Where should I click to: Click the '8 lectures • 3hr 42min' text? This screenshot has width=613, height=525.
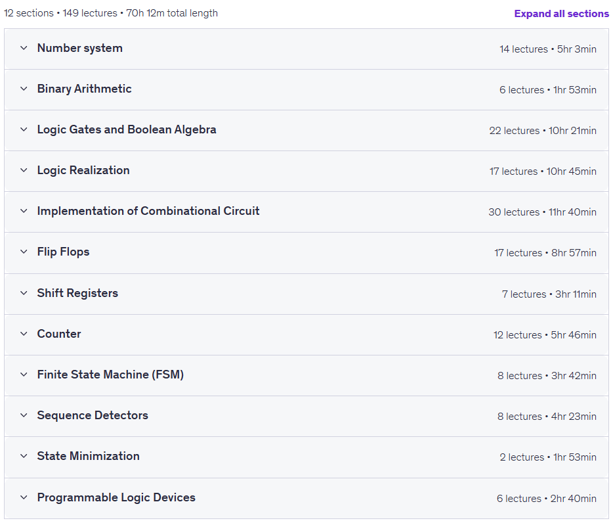click(547, 376)
